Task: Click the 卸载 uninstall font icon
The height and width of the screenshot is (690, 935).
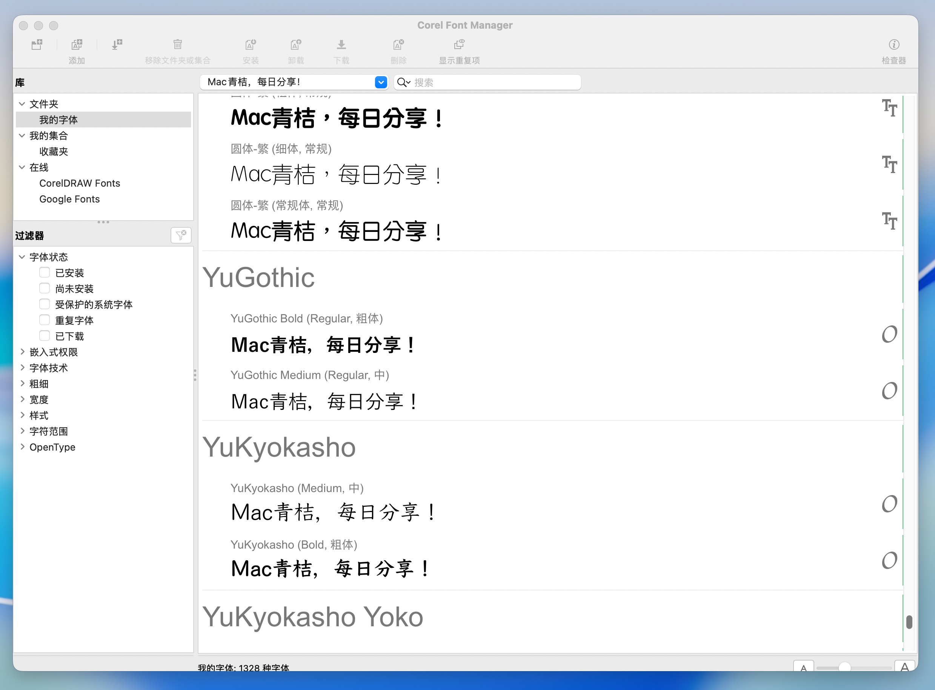Action: pyautogui.click(x=295, y=44)
